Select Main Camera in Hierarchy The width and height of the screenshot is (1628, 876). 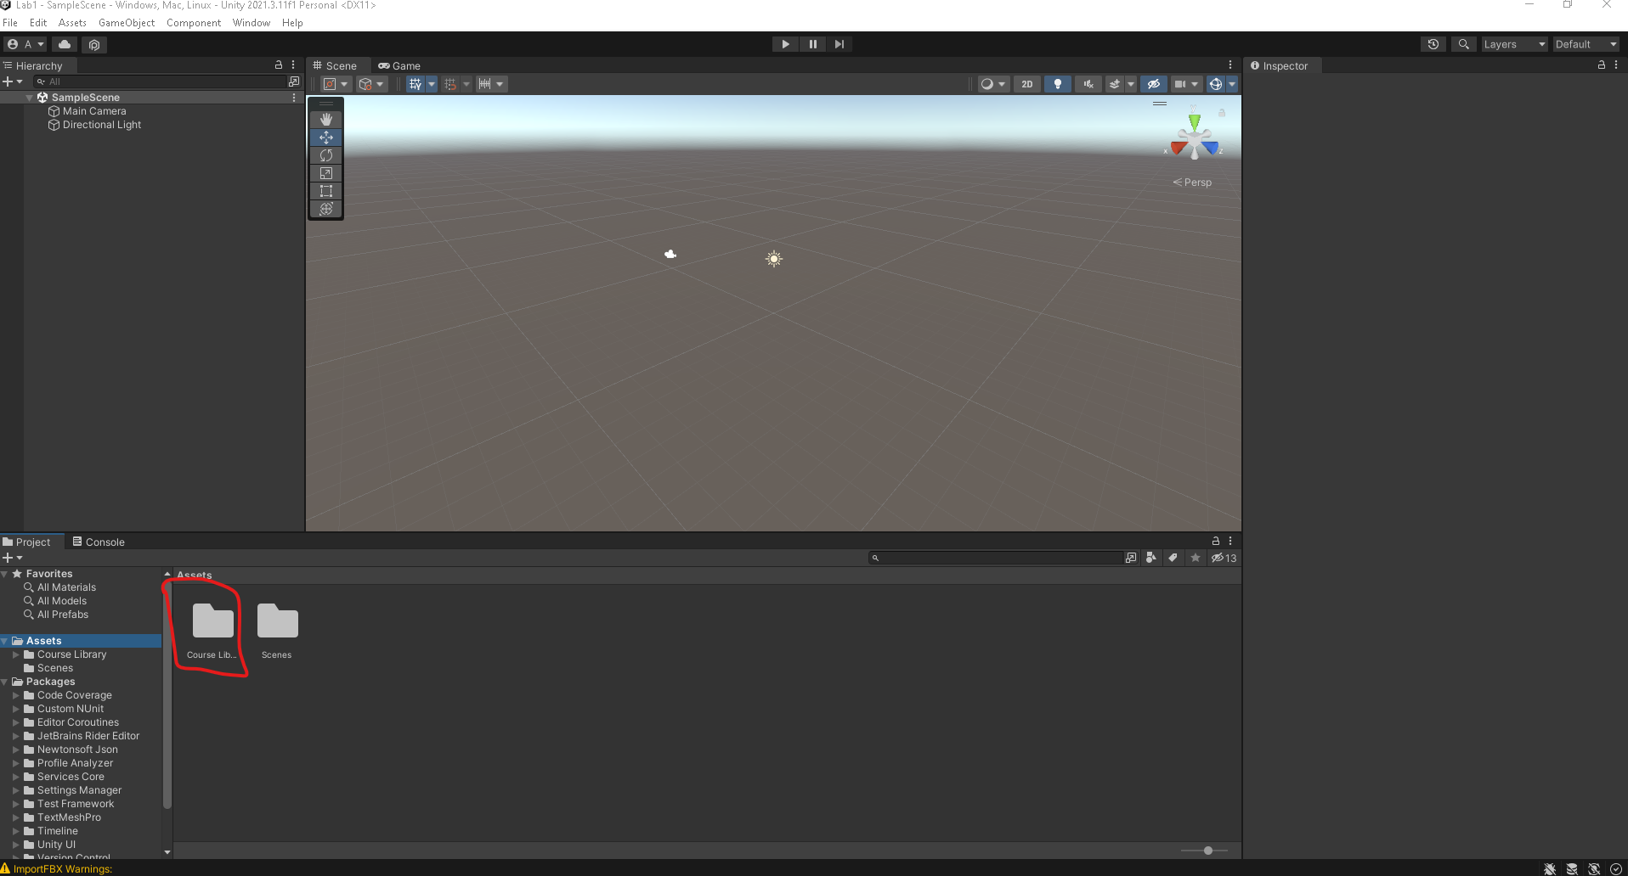click(x=94, y=111)
